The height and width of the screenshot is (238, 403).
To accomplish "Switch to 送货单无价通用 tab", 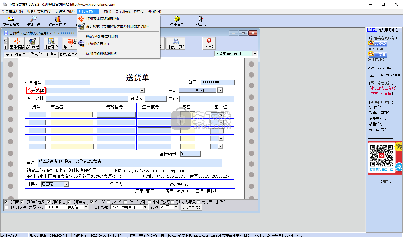I will coord(44,54).
